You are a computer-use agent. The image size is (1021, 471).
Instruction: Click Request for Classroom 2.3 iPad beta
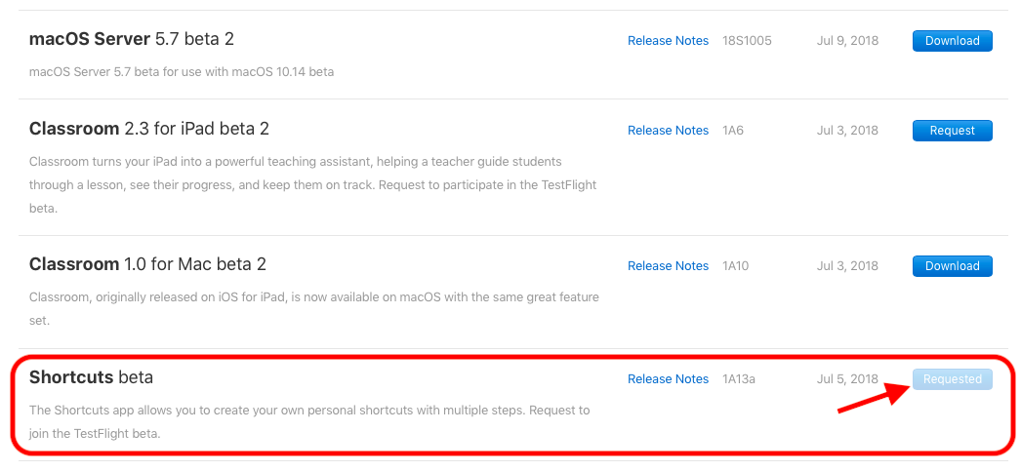(x=952, y=131)
